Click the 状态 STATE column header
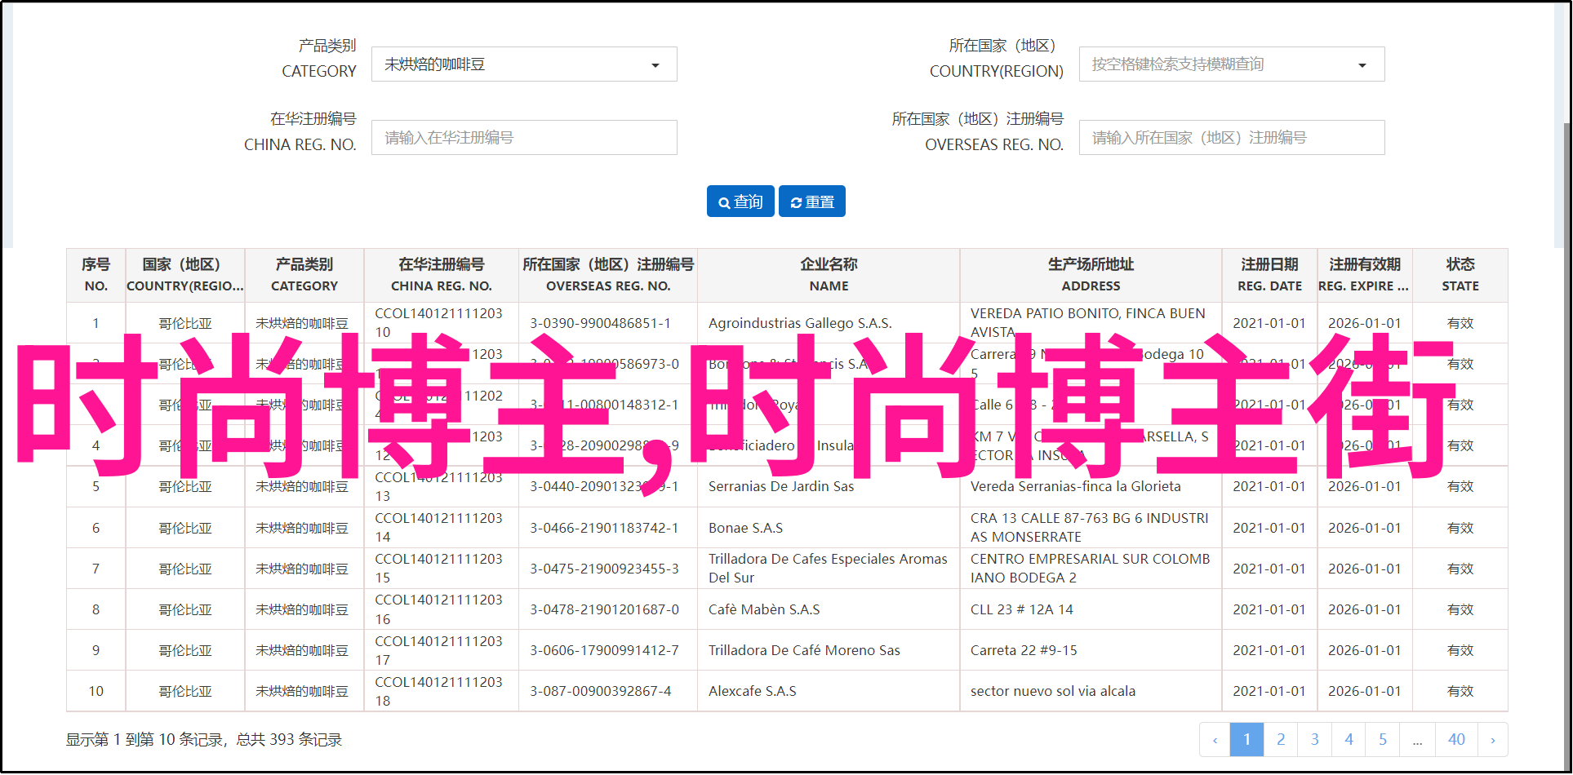The height and width of the screenshot is (775, 1573). [1460, 275]
